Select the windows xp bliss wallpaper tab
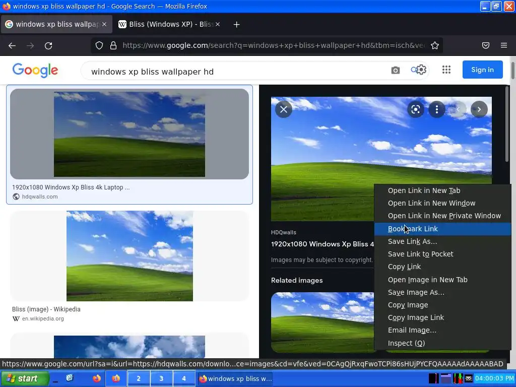The width and height of the screenshot is (516, 387). point(56,24)
